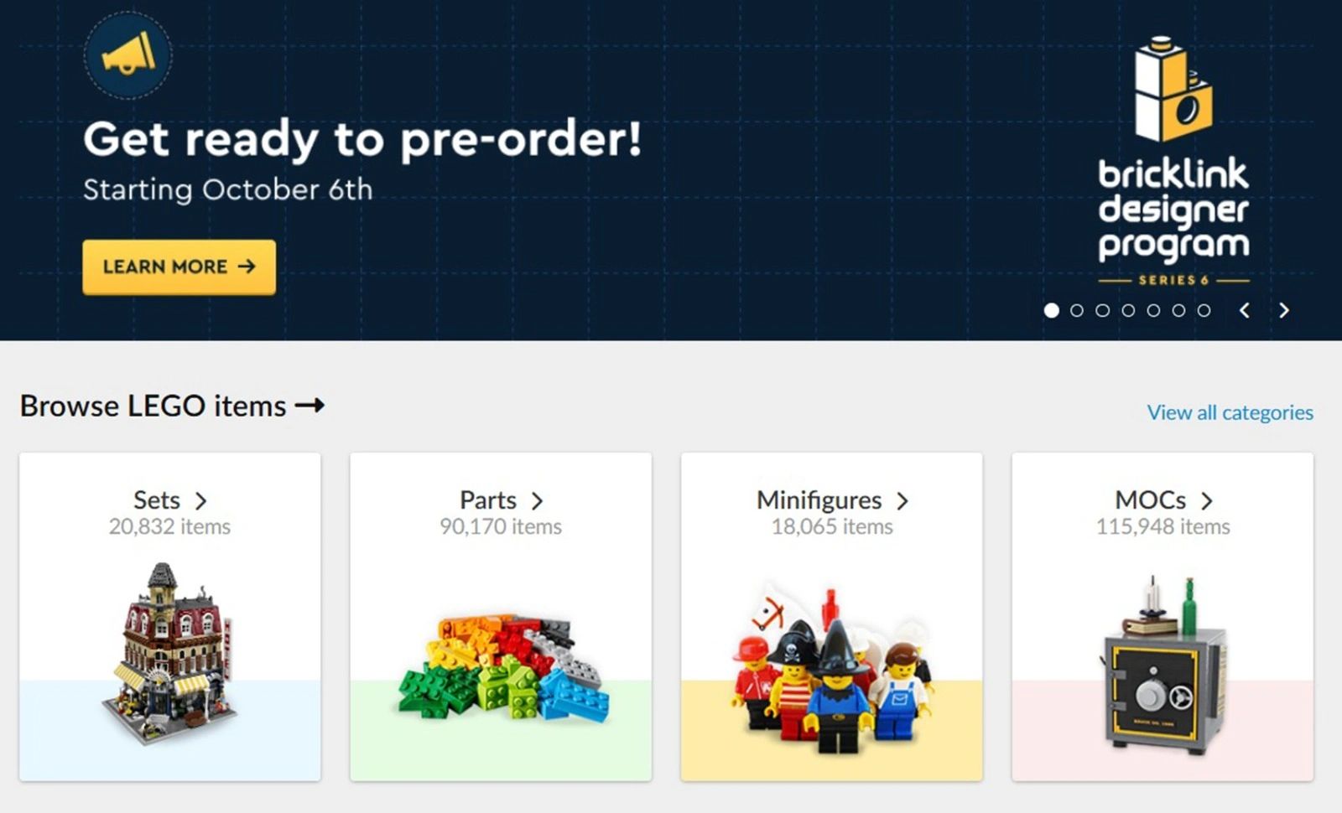Go to next carousel slide arrow

click(1284, 310)
